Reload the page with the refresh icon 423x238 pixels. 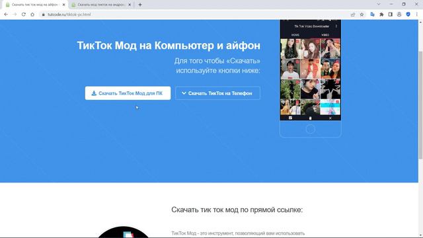(x=24, y=15)
